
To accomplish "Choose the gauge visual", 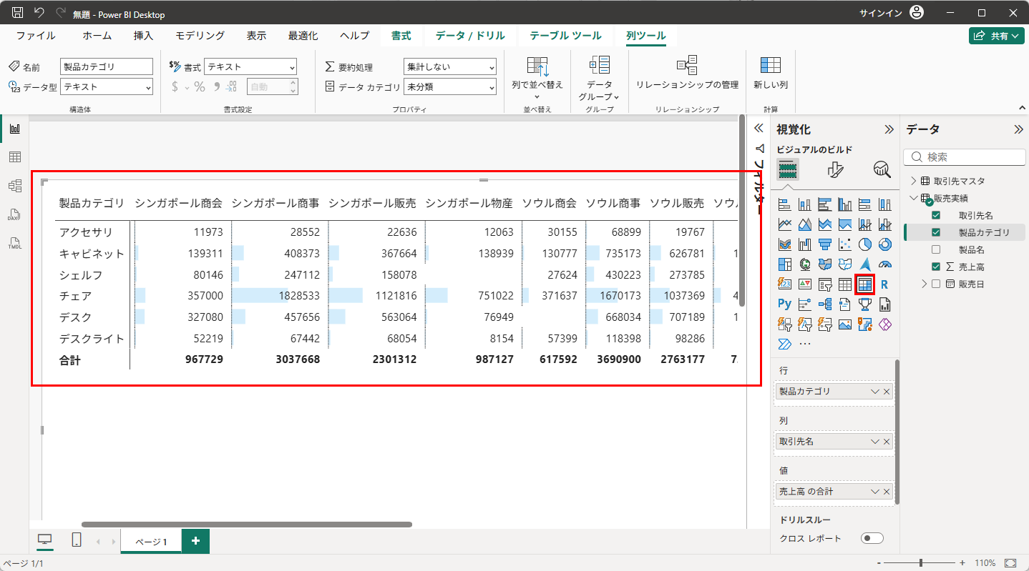I will [885, 264].
